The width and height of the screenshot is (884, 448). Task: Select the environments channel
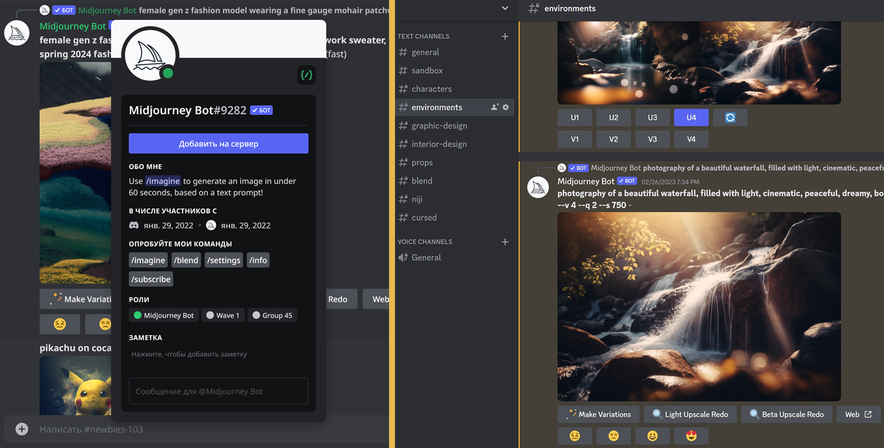click(455, 108)
